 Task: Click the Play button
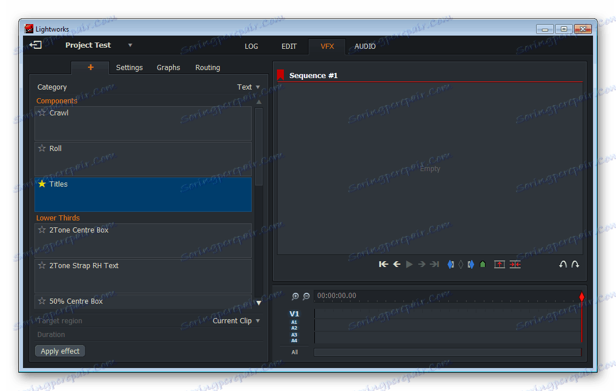click(409, 264)
